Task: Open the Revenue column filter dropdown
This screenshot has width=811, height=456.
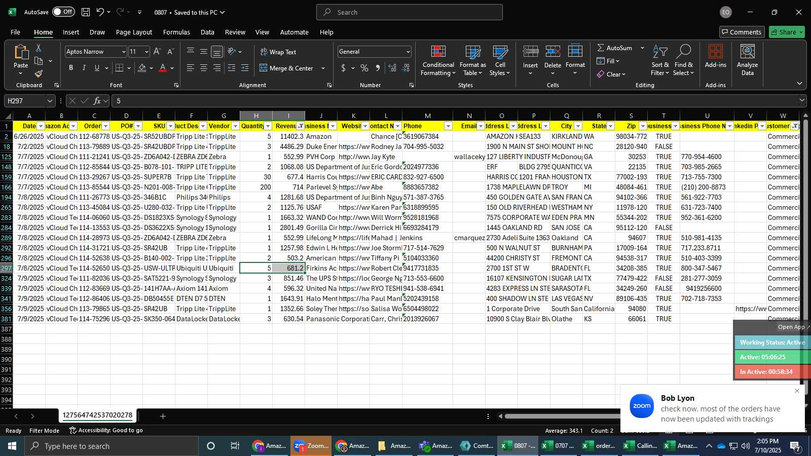Action: point(301,126)
